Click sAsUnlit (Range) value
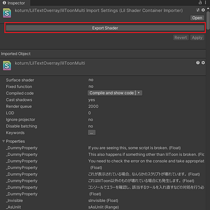 pos(104,207)
